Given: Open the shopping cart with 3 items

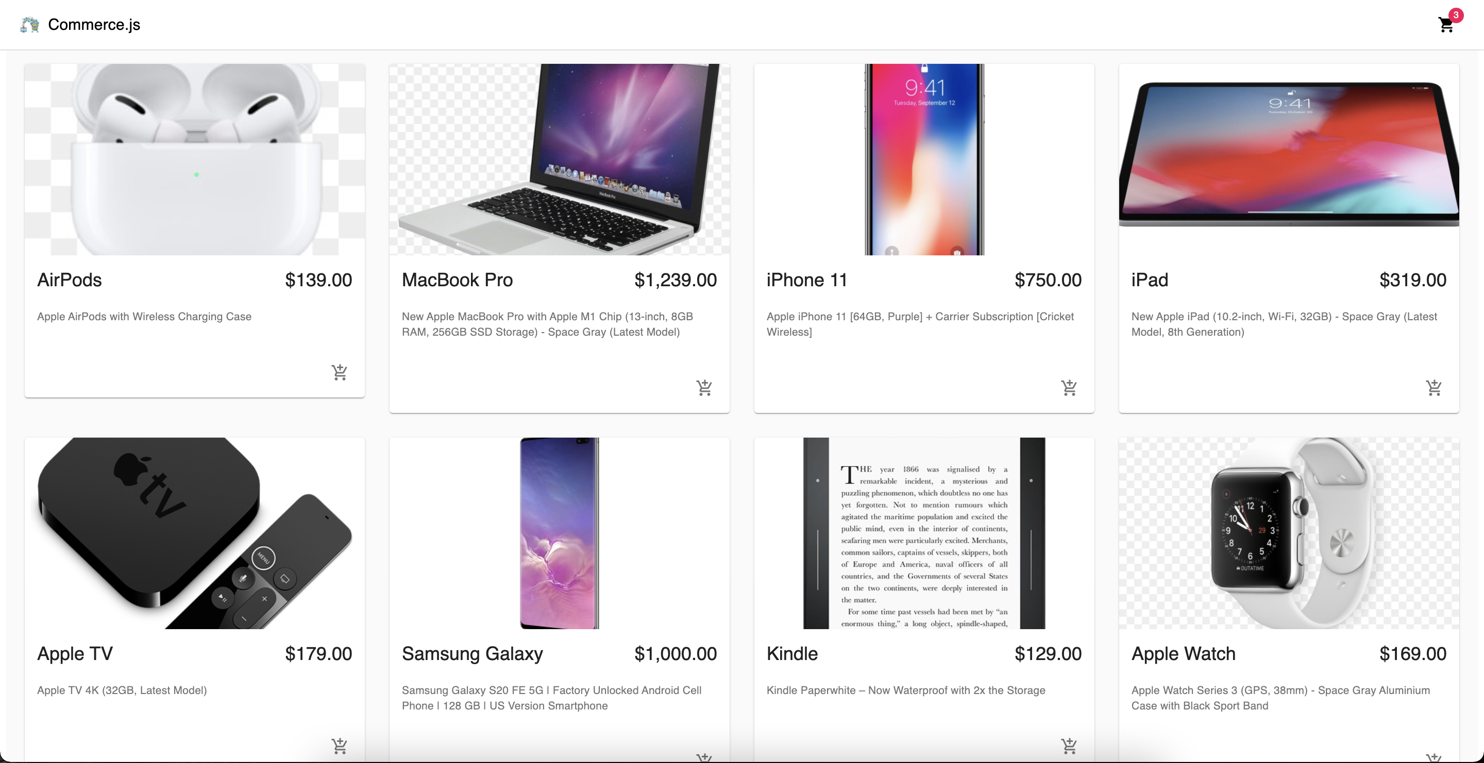Looking at the screenshot, I should tap(1446, 24).
